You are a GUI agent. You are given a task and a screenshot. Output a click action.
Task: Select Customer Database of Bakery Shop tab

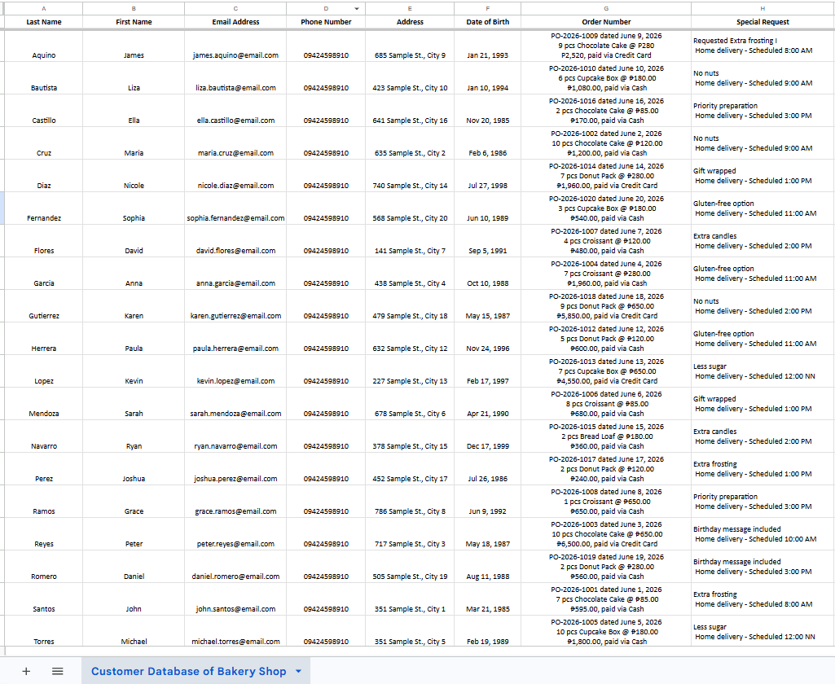[188, 671]
